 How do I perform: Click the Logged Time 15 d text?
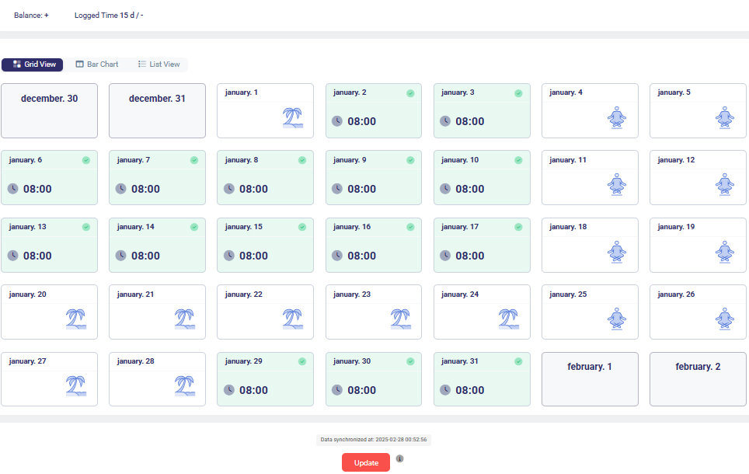click(109, 16)
